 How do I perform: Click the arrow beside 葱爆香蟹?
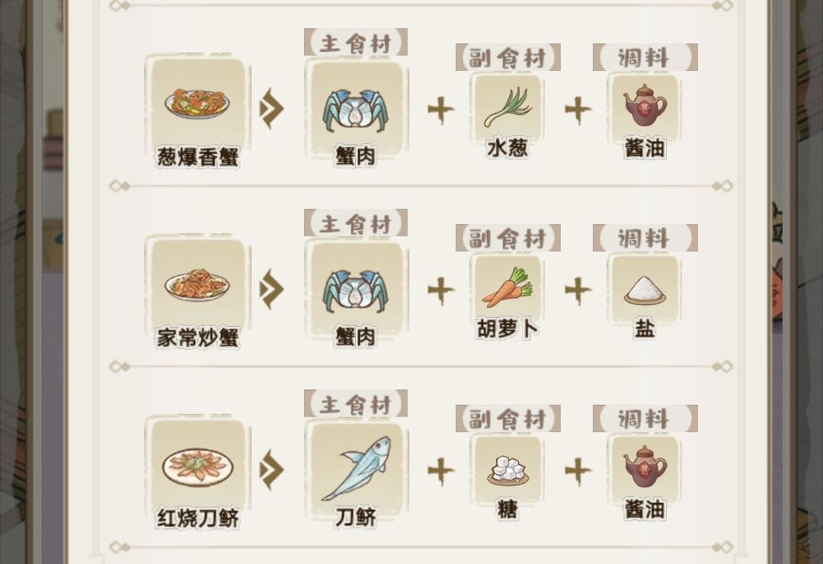(x=271, y=109)
